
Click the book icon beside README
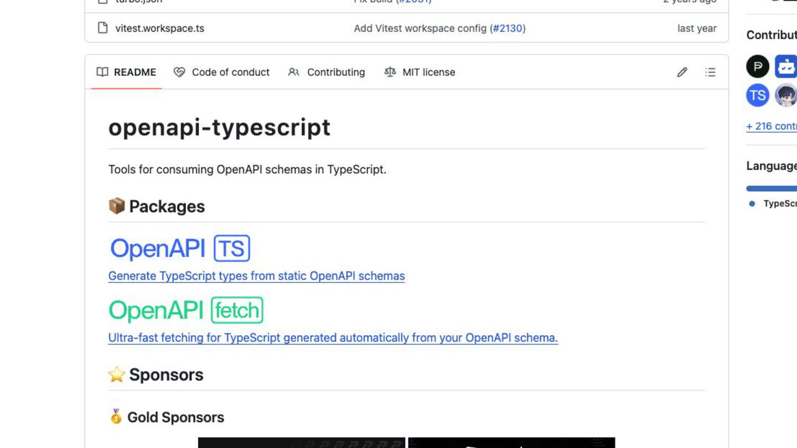pos(102,72)
